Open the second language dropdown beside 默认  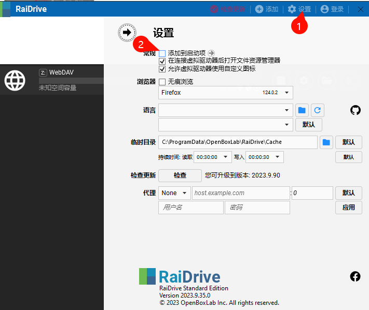pyautogui.click(x=226, y=125)
